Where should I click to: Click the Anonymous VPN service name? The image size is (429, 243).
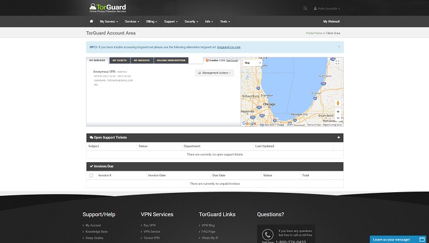pyautogui.click(x=104, y=72)
